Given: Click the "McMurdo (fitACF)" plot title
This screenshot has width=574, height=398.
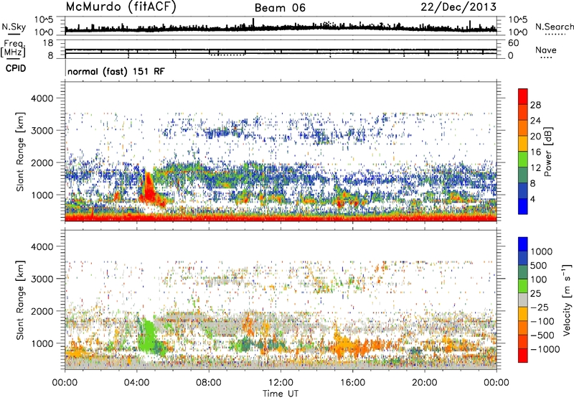Looking at the screenshot, I should (x=121, y=7).
